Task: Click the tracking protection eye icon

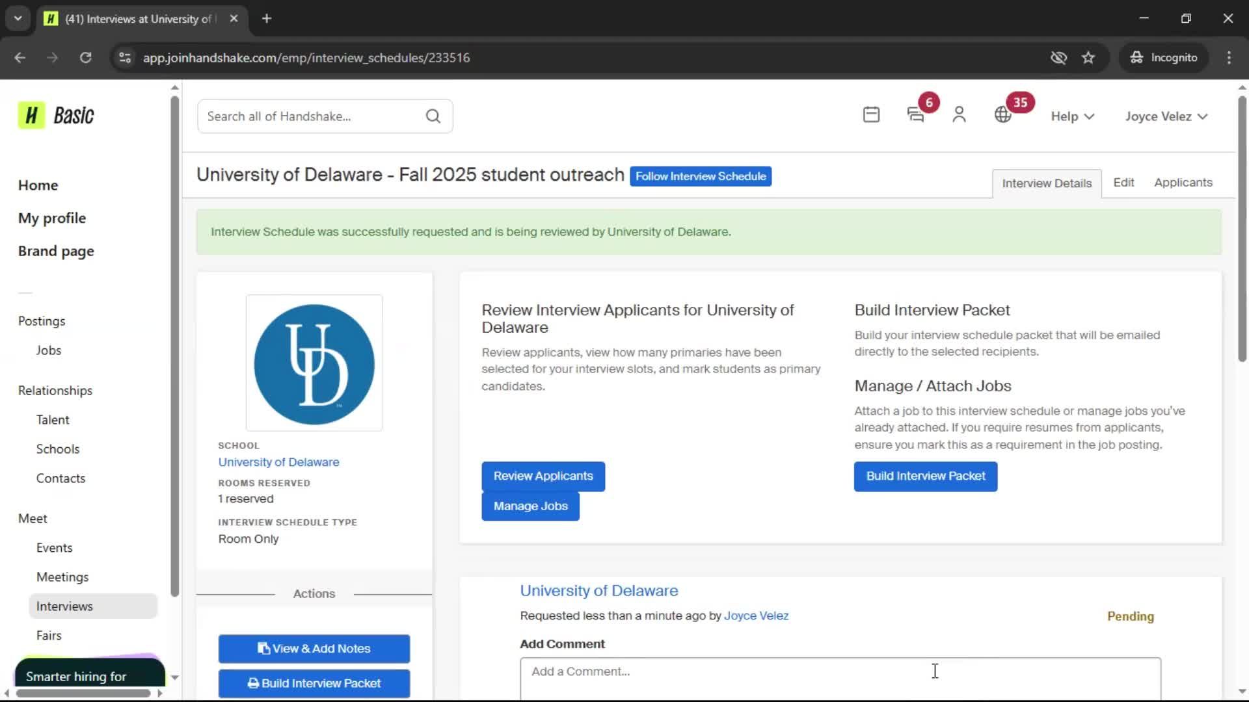Action: point(1058,58)
